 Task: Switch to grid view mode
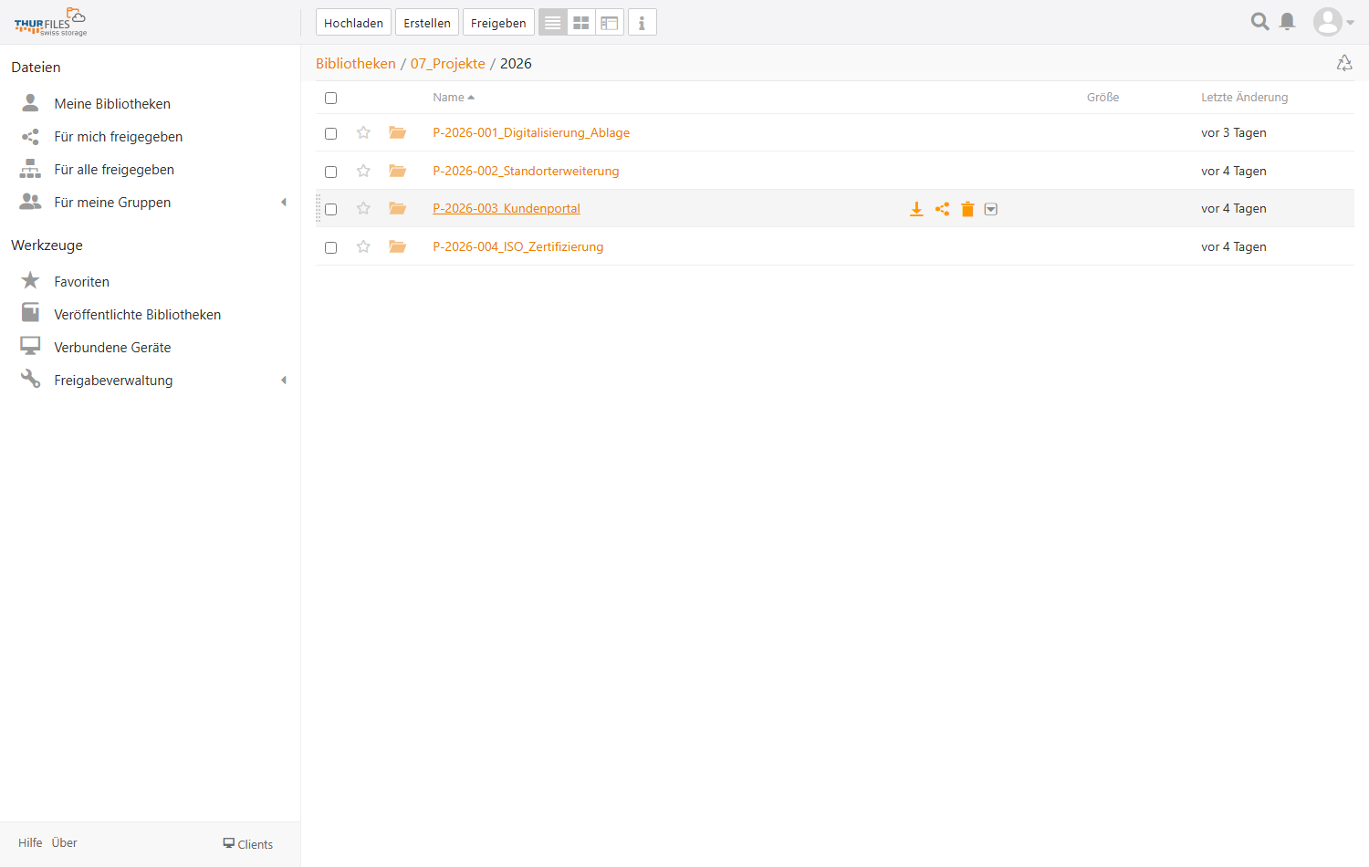pos(581,23)
